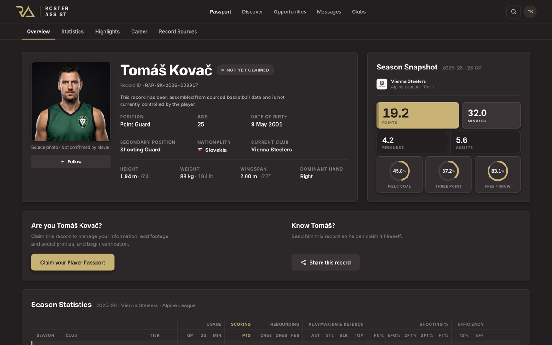This screenshot has width=552, height=345.
Task: Click the MIN column header
Action: [217, 335]
